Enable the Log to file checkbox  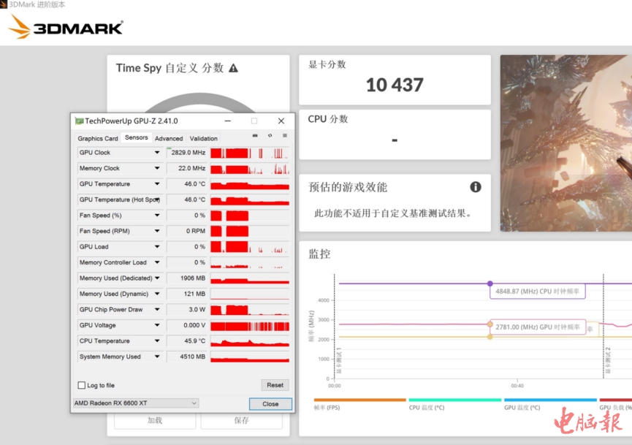click(x=82, y=385)
